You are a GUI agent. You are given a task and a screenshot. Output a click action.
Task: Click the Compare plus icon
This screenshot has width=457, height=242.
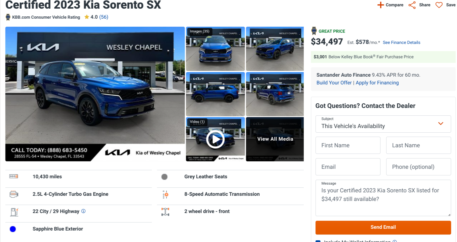coord(380,5)
